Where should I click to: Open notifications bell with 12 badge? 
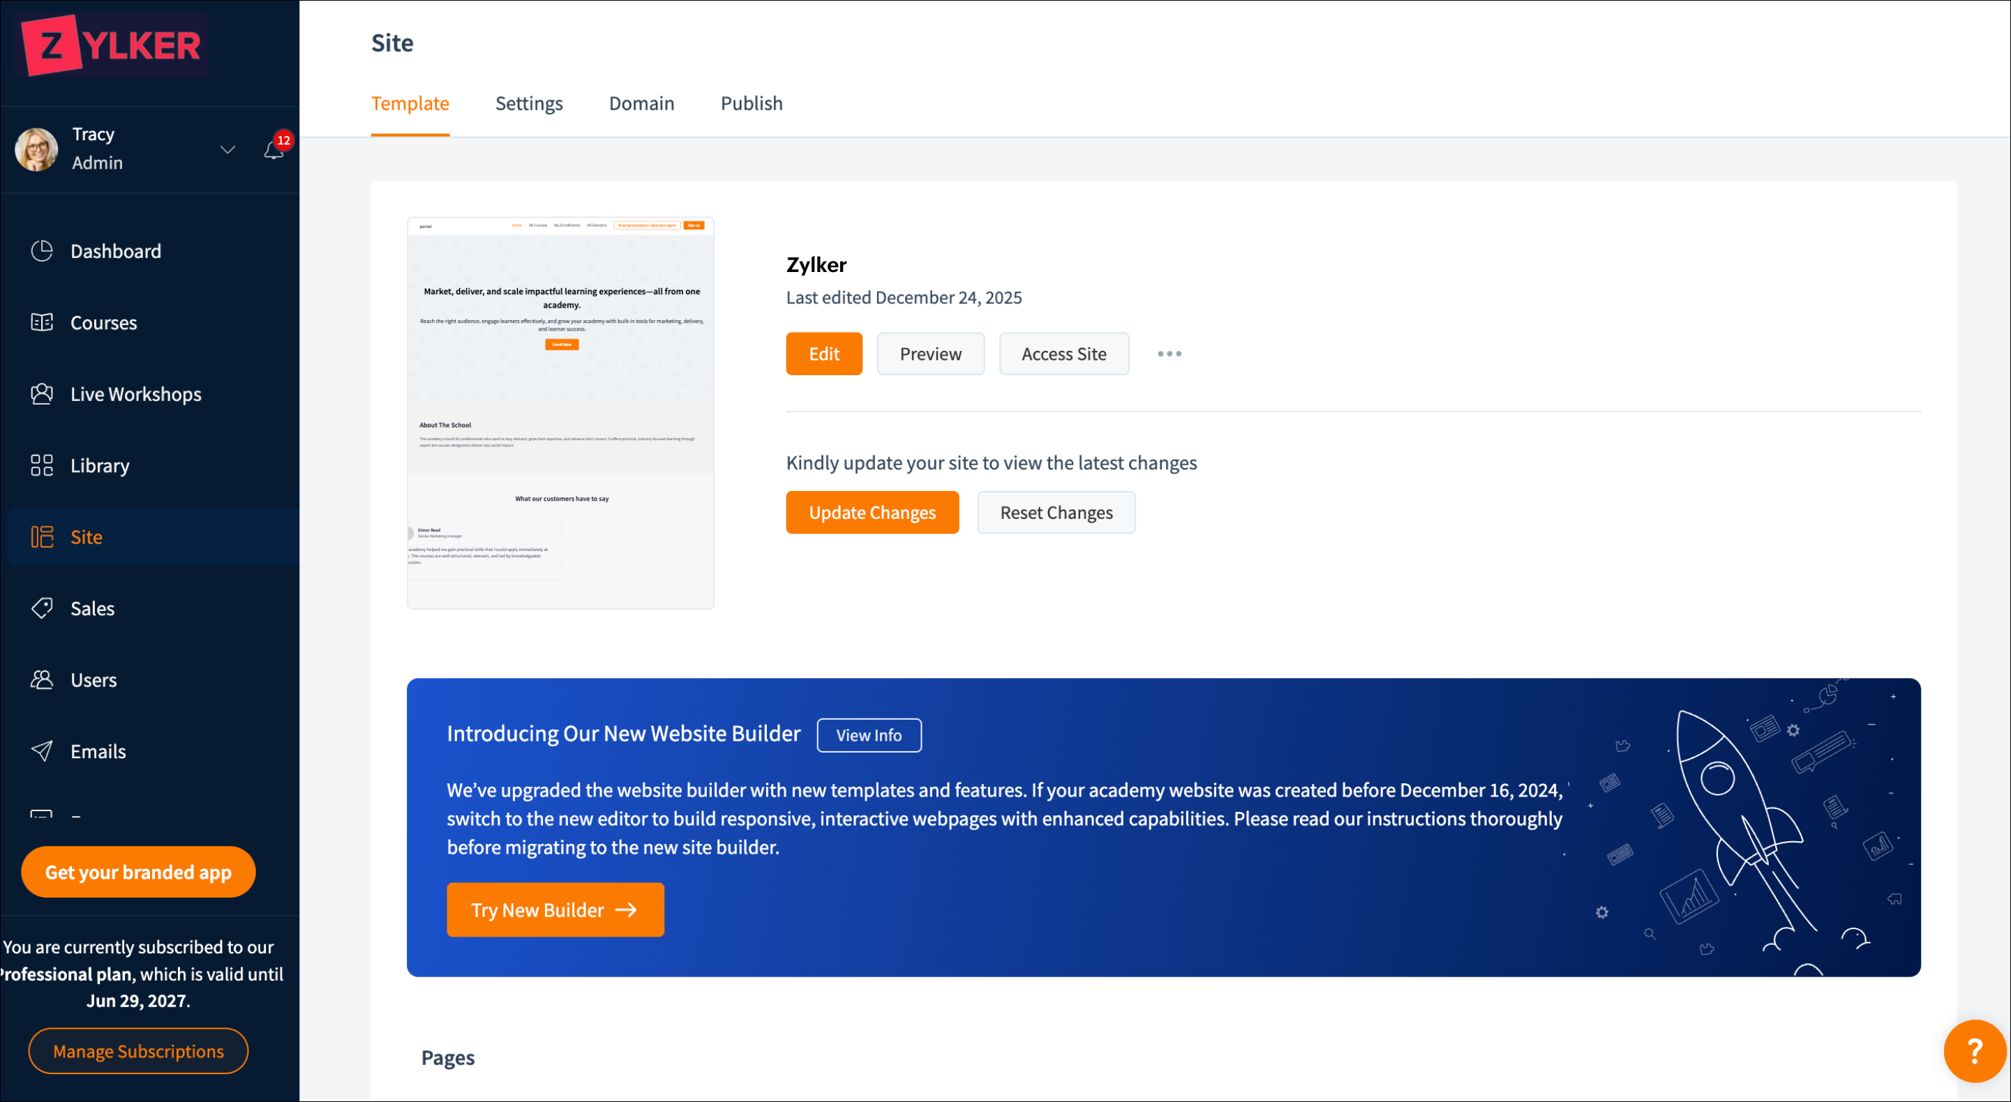click(x=274, y=149)
